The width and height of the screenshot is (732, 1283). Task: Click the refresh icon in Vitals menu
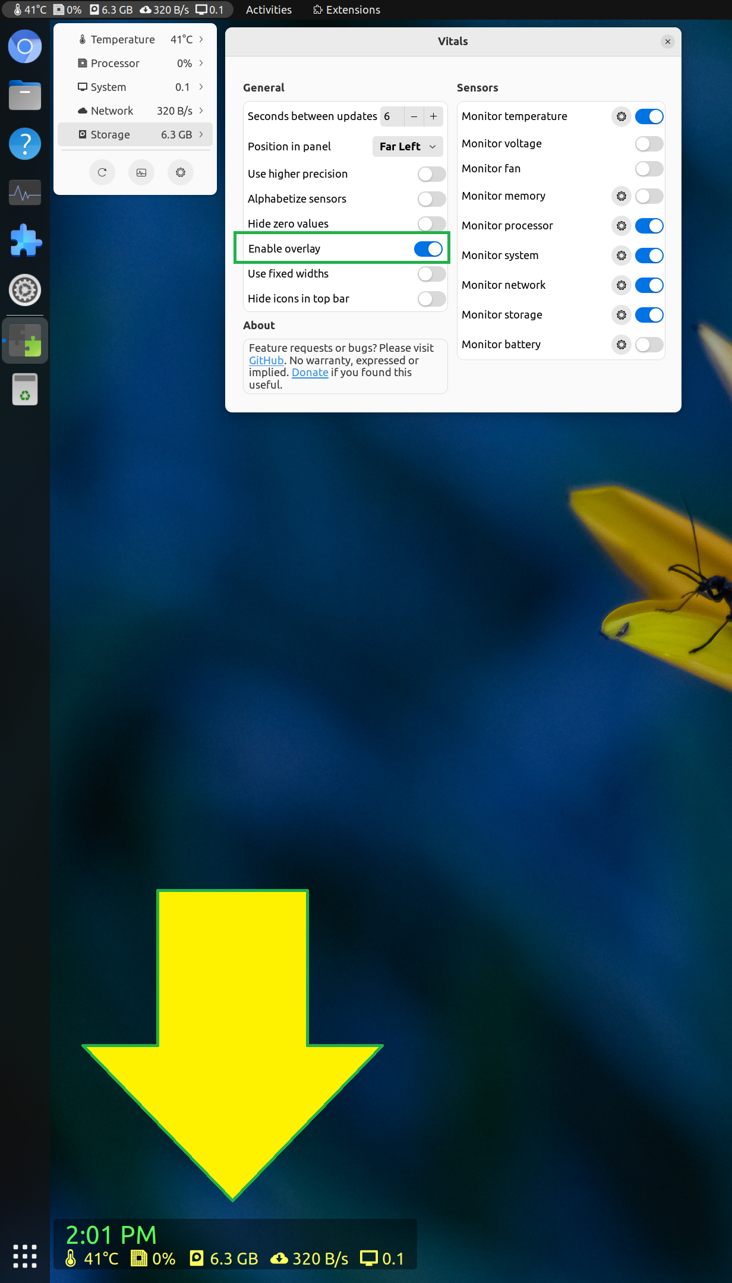[102, 172]
